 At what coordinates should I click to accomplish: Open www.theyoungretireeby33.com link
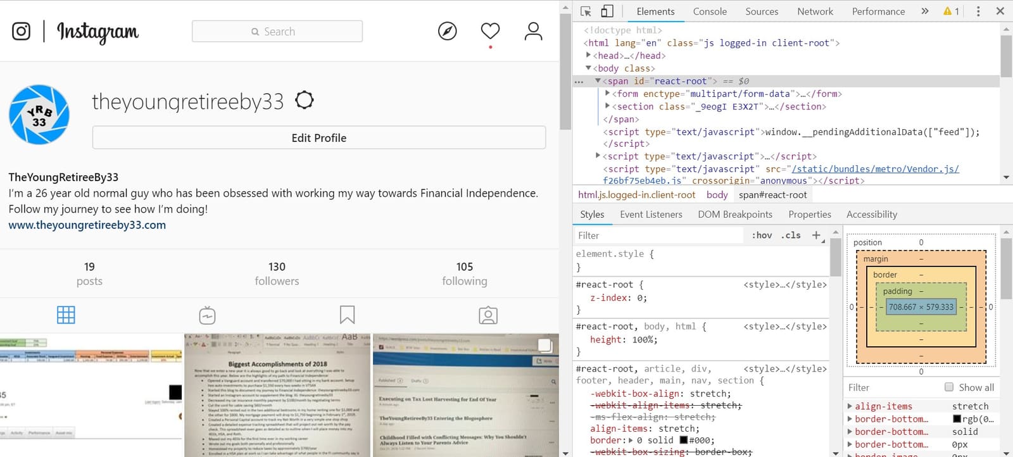pos(87,225)
